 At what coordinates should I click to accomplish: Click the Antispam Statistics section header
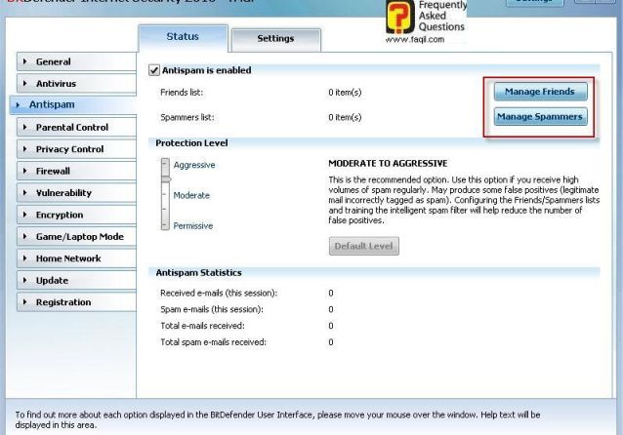tap(198, 273)
